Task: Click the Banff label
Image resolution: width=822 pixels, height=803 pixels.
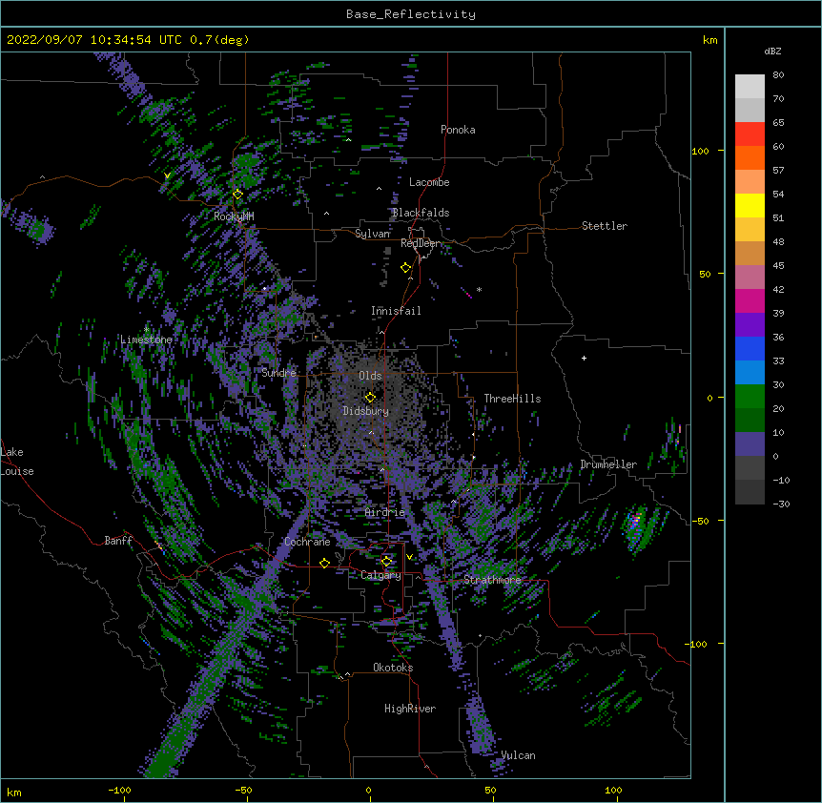Action: [x=118, y=541]
